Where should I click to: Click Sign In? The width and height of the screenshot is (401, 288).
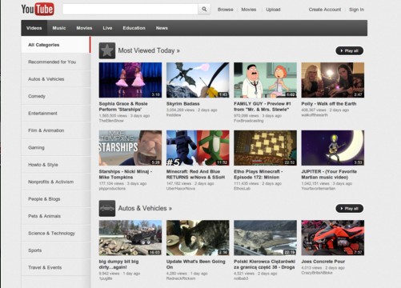pyautogui.click(x=356, y=10)
